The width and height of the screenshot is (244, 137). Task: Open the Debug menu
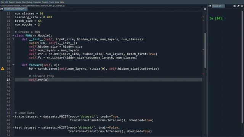point(29,2)
